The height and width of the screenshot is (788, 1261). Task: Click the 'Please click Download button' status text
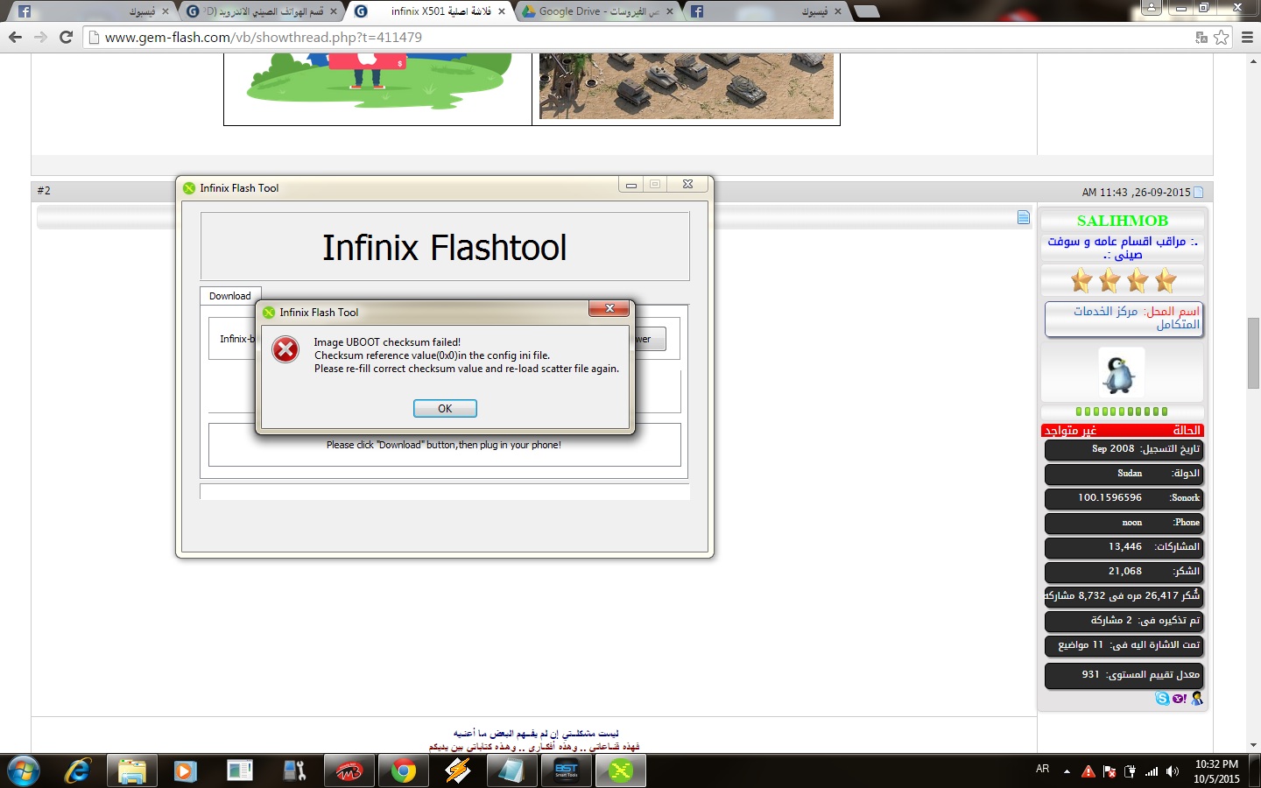[x=444, y=445]
